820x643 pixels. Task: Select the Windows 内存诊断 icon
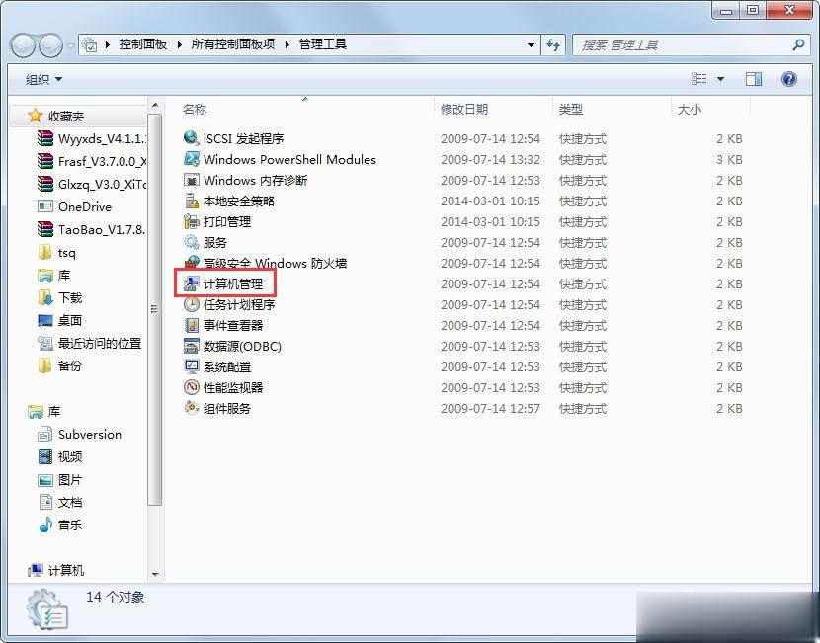(192, 180)
